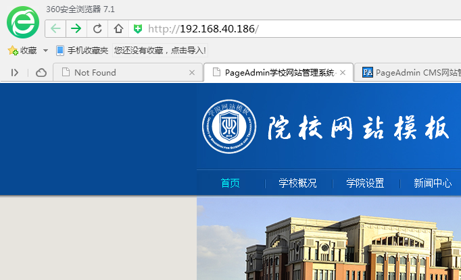Expand the favorites dropdown arrow
The width and height of the screenshot is (461, 280).
(x=45, y=51)
